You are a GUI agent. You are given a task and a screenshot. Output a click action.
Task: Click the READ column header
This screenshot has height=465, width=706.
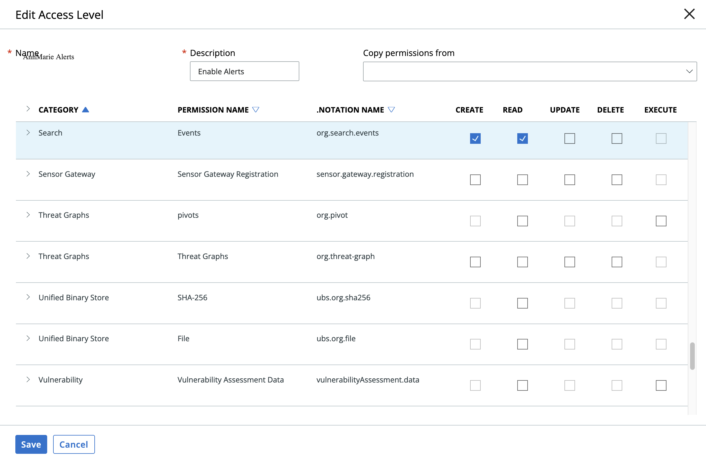click(x=513, y=110)
